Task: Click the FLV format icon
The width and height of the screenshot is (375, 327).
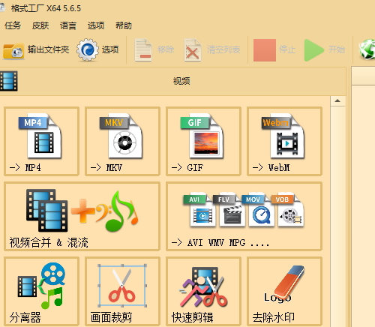Action: tap(229, 209)
